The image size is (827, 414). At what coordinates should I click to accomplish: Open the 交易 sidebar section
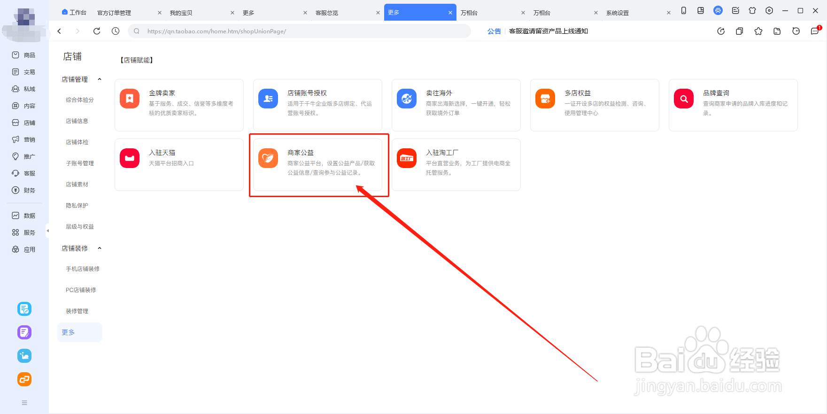[x=23, y=72]
